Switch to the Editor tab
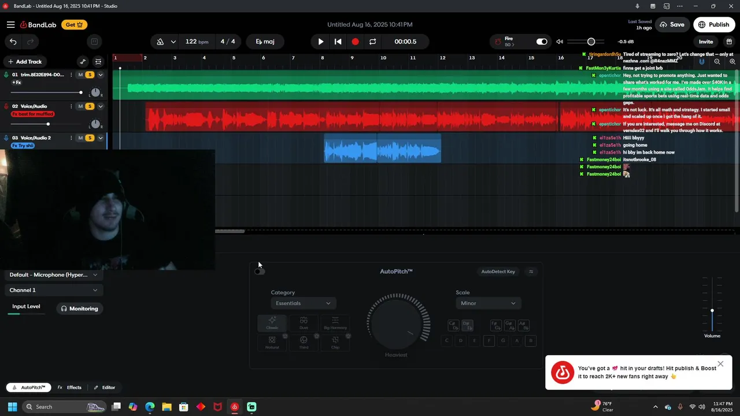This screenshot has height=416, width=740. click(105, 388)
